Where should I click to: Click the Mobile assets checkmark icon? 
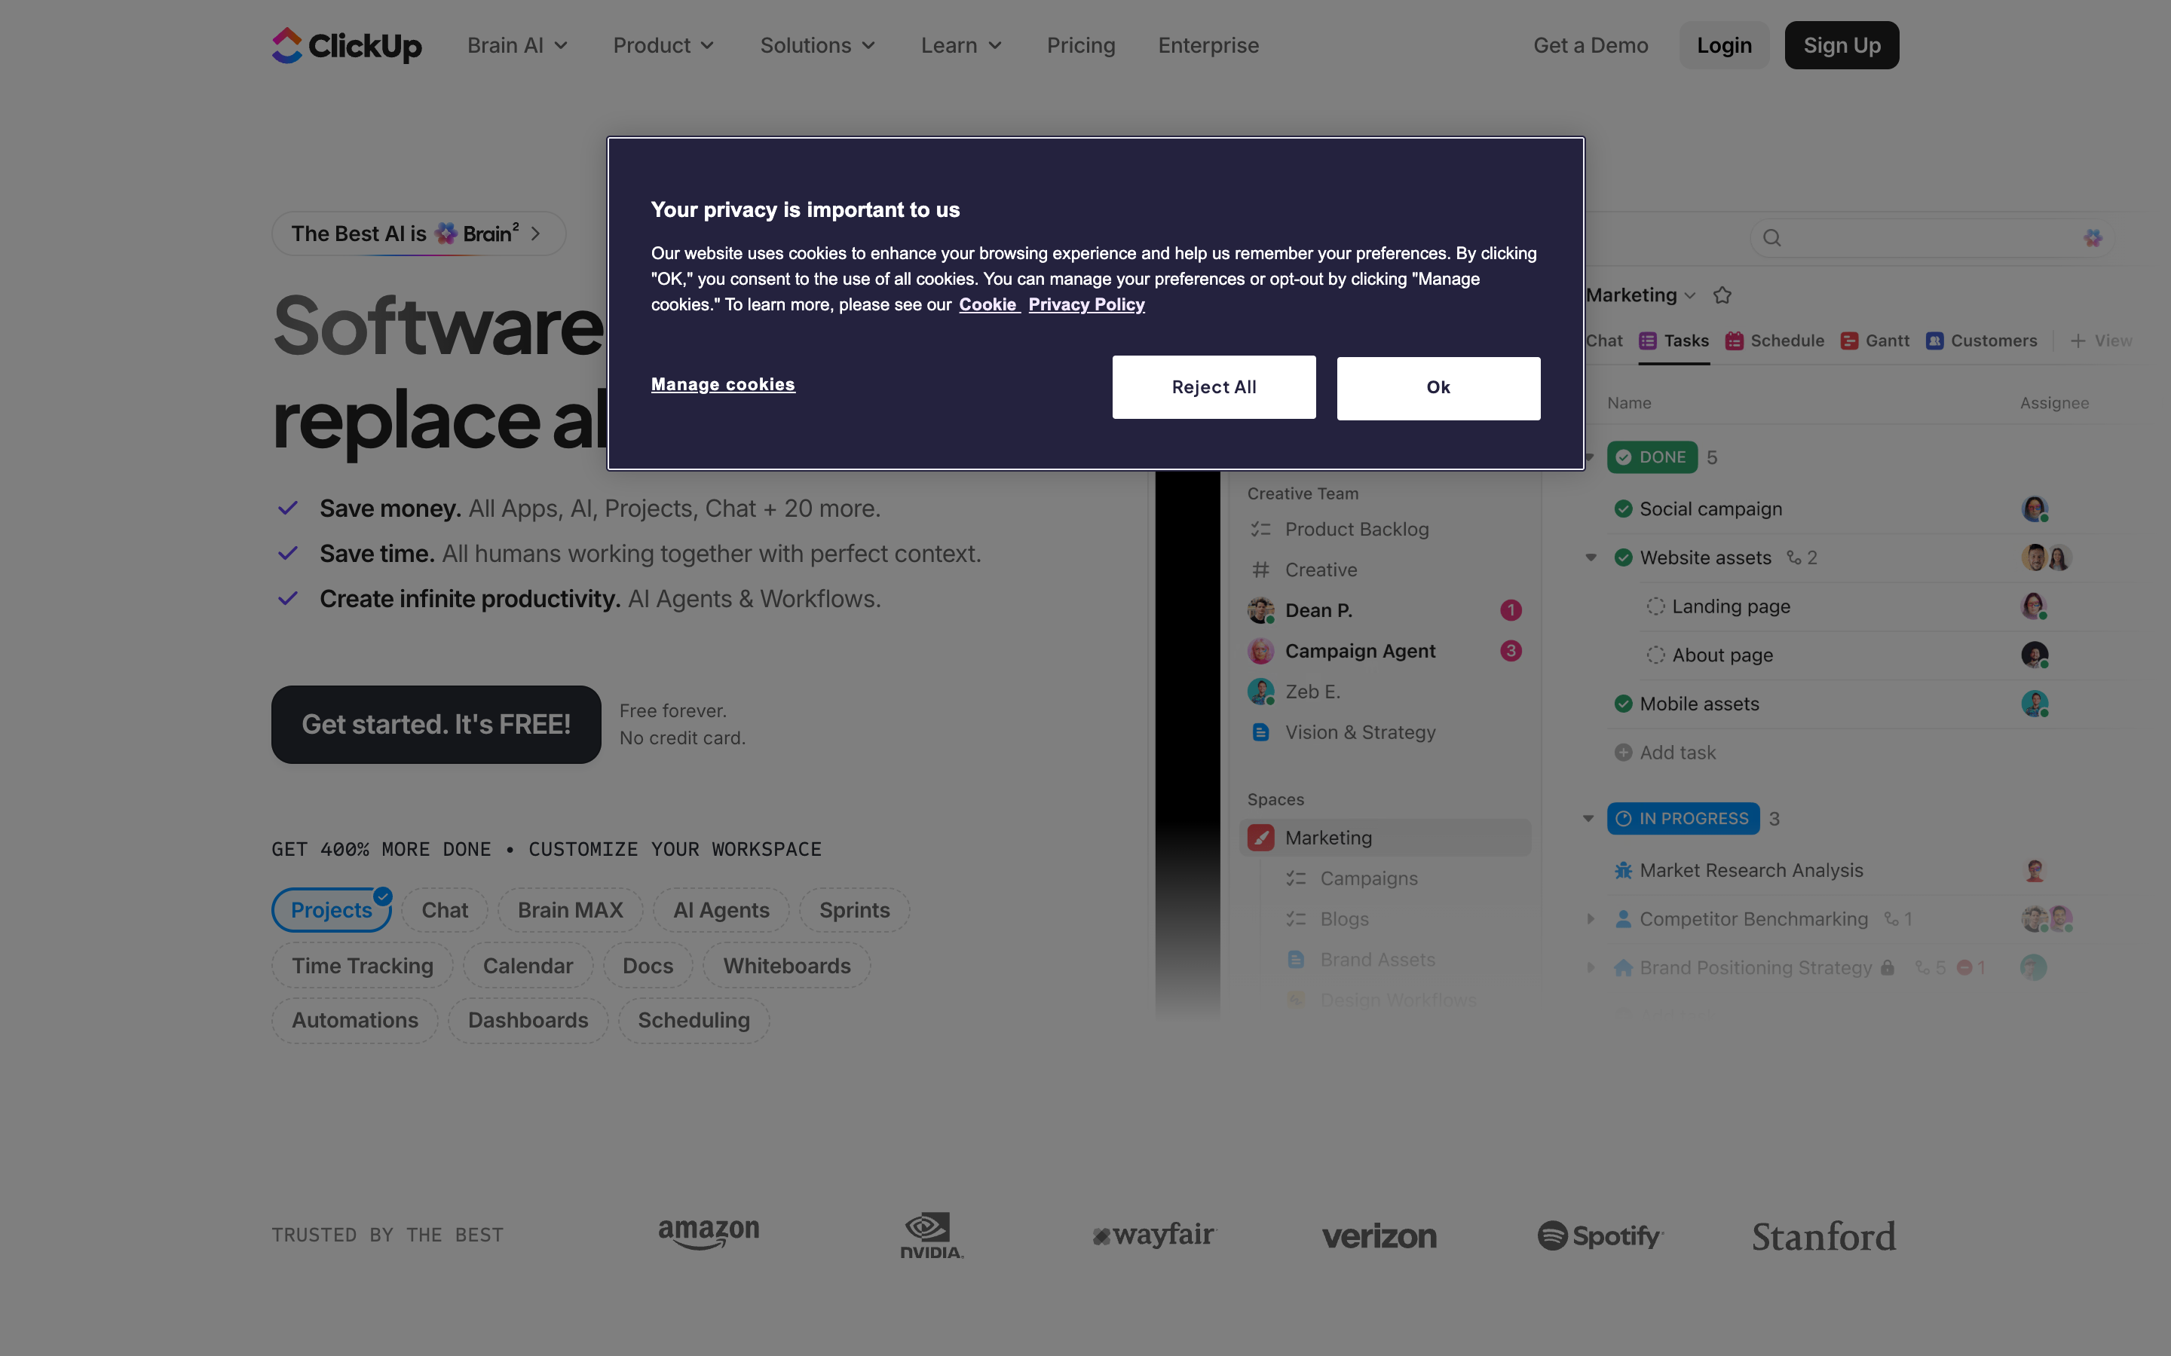click(x=1623, y=704)
